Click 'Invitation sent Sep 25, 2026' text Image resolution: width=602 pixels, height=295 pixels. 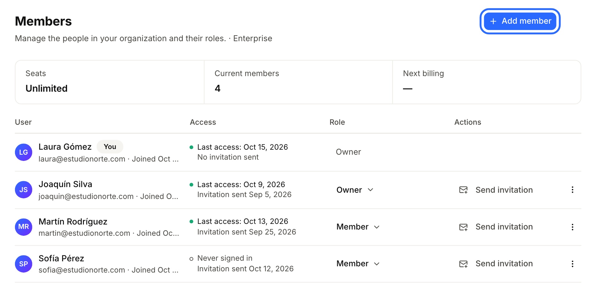point(246,232)
